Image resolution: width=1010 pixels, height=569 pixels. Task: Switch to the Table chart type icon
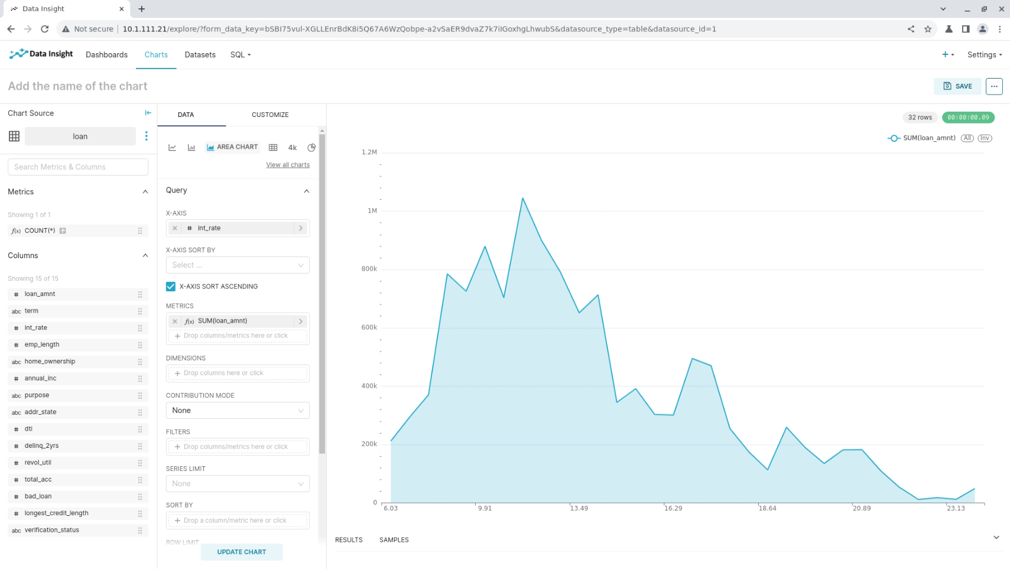pos(273,147)
